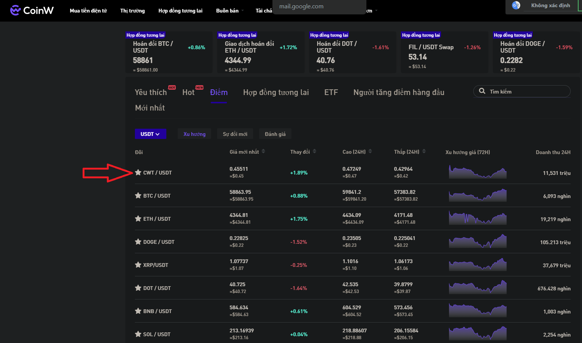The image size is (582, 343).
Task: Click the ETH / USDT star icon
Action: (138, 218)
